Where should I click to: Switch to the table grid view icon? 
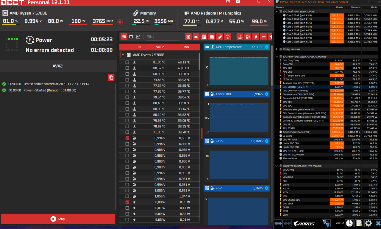coord(131,37)
